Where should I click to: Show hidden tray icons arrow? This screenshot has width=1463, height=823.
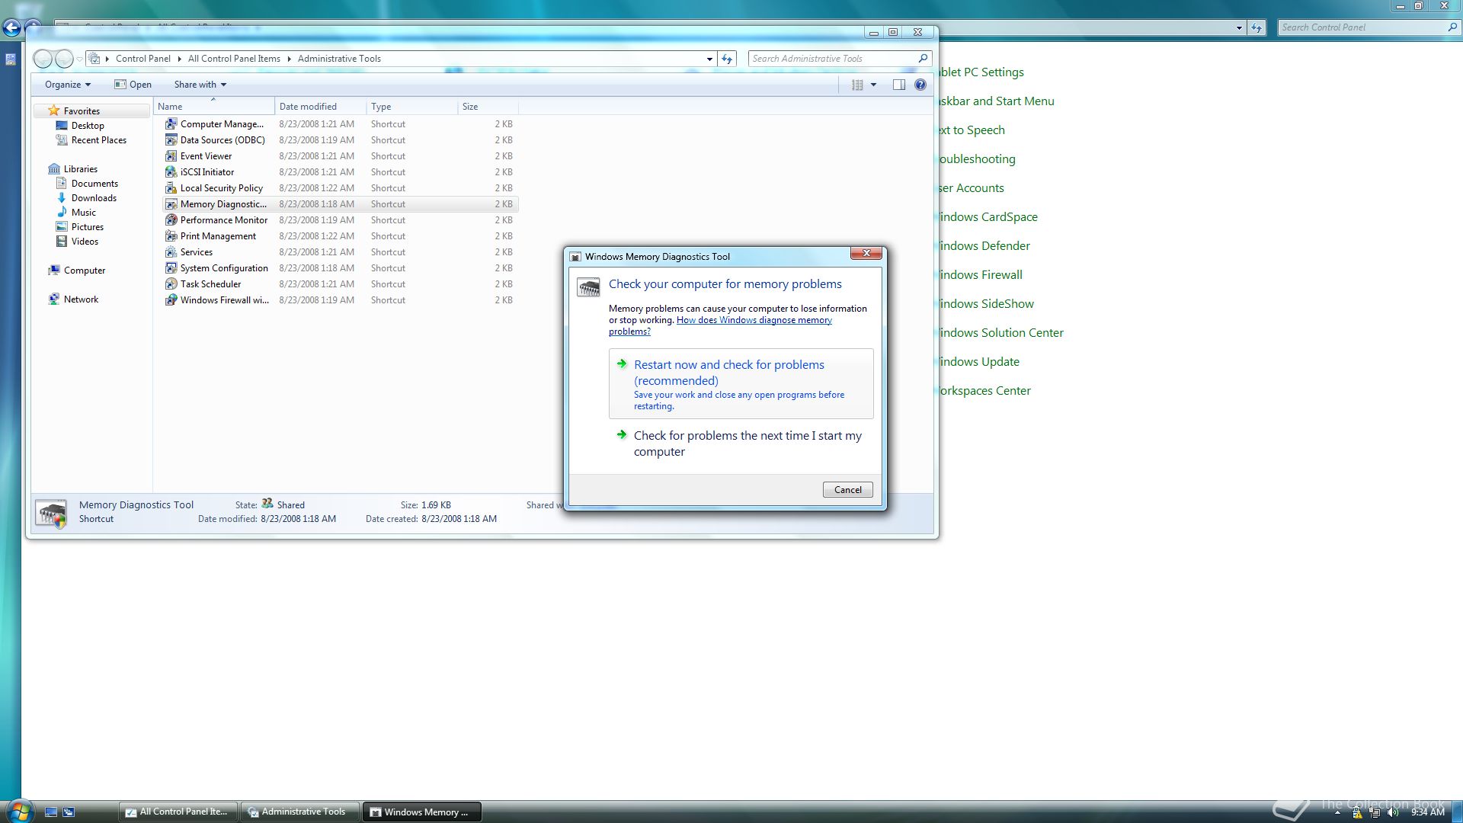[x=1337, y=812]
